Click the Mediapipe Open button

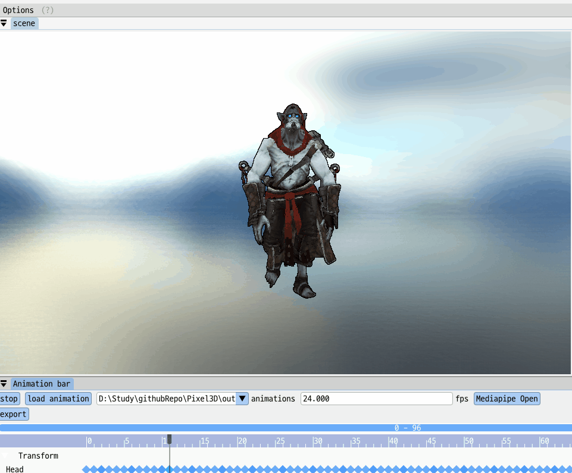tap(507, 399)
